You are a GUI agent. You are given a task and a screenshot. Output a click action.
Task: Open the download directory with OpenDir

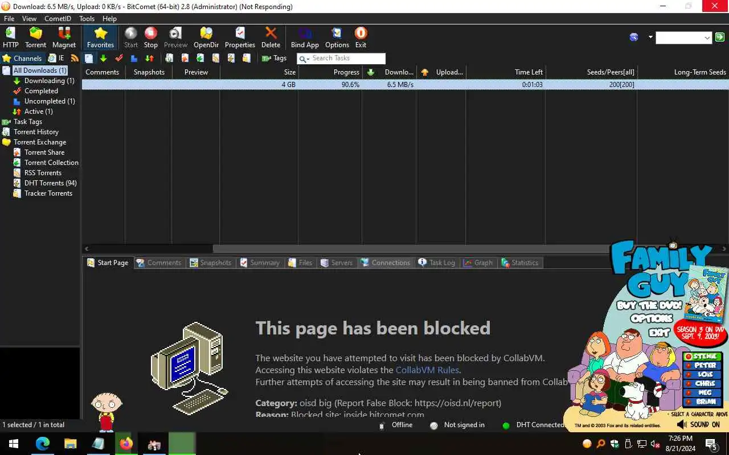click(206, 38)
